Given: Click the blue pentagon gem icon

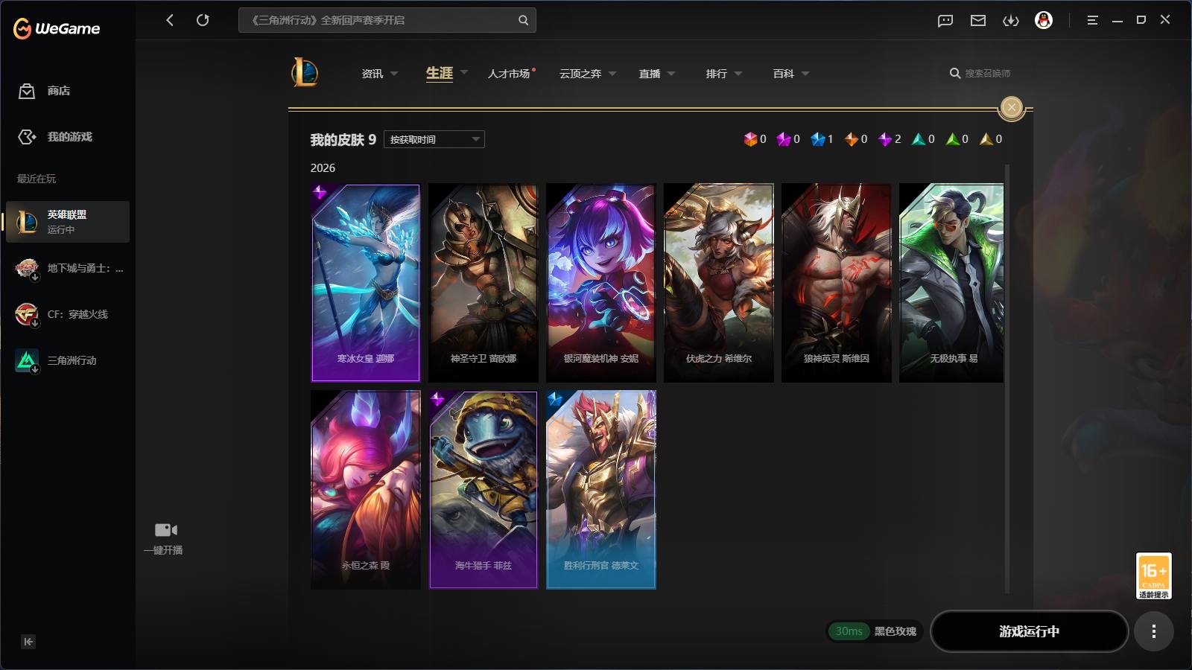Looking at the screenshot, I should tap(818, 139).
